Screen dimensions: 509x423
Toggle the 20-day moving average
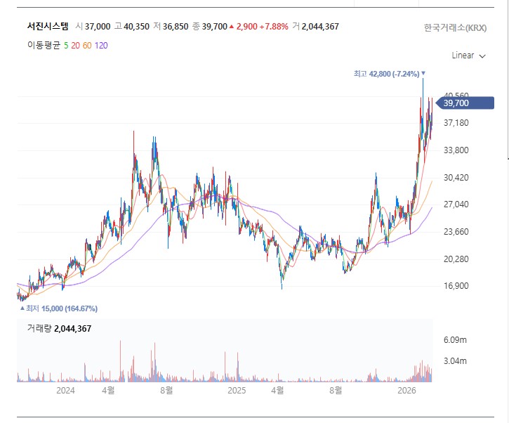pyautogui.click(x=75, y=46)
